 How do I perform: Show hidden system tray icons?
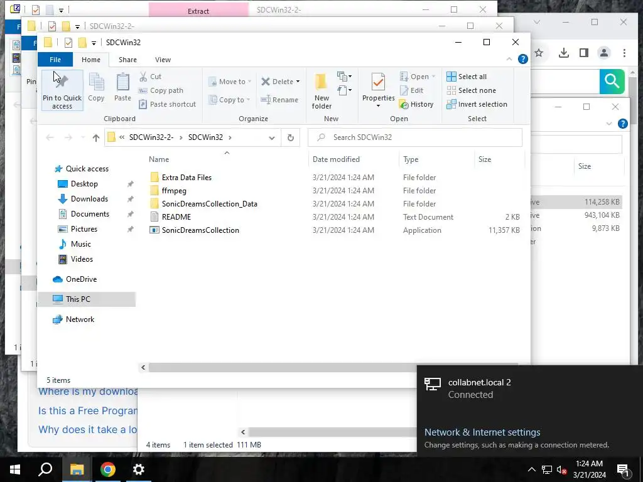pyautogui.click(x=531, y=469)
